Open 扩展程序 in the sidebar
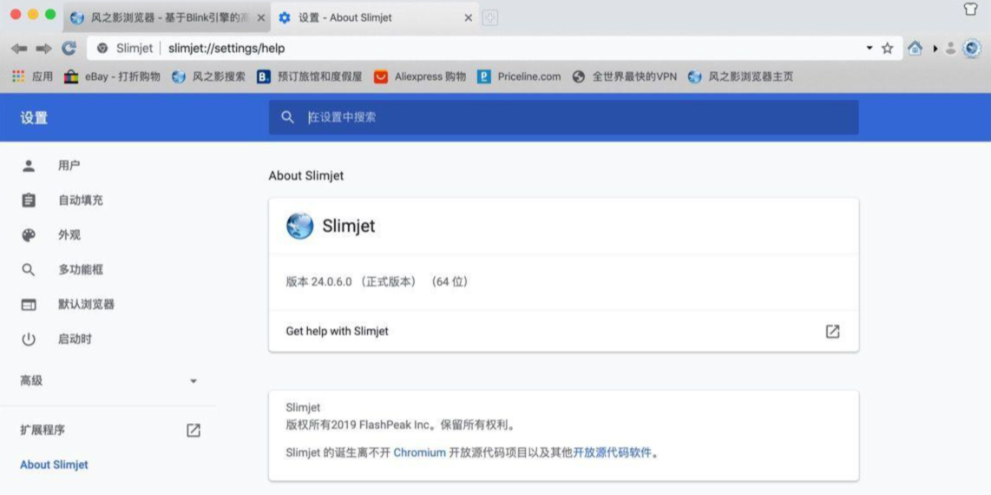Screen dimensions: 991x495 (x=43, y=430)
